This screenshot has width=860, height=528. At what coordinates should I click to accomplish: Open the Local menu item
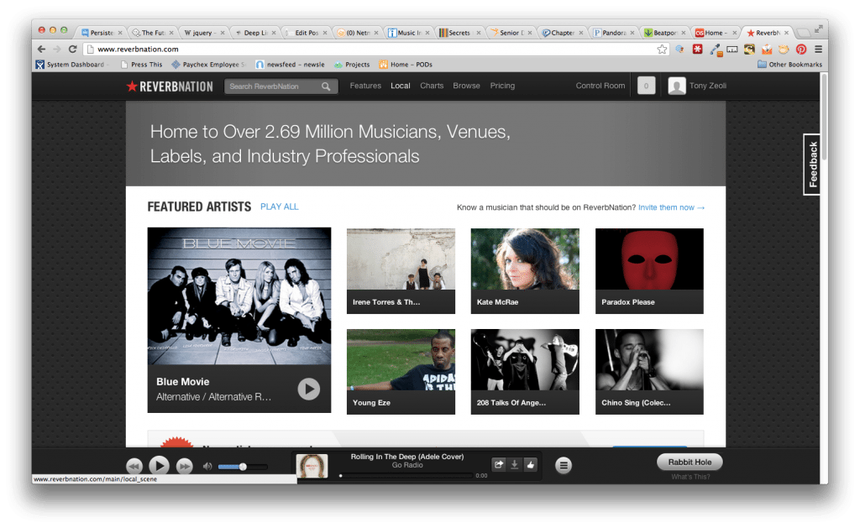click(x=401, y=86)
